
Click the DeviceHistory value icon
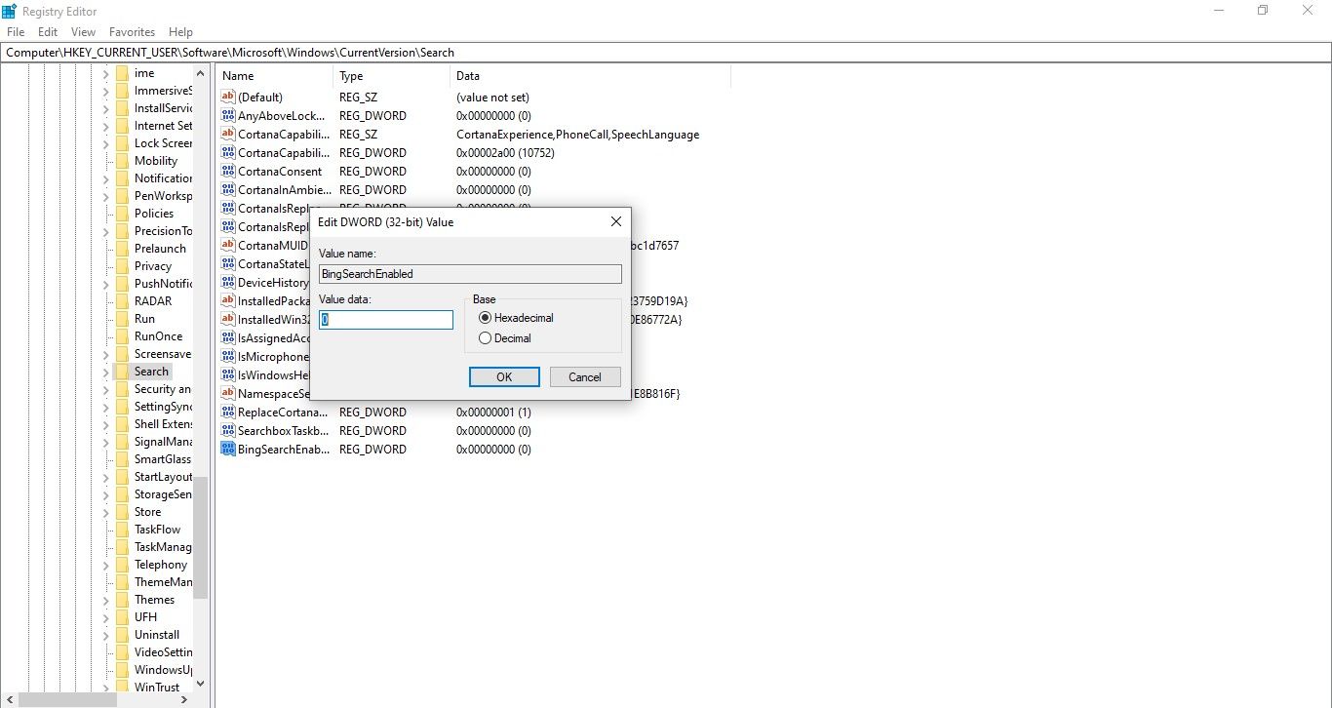[228, 283]
